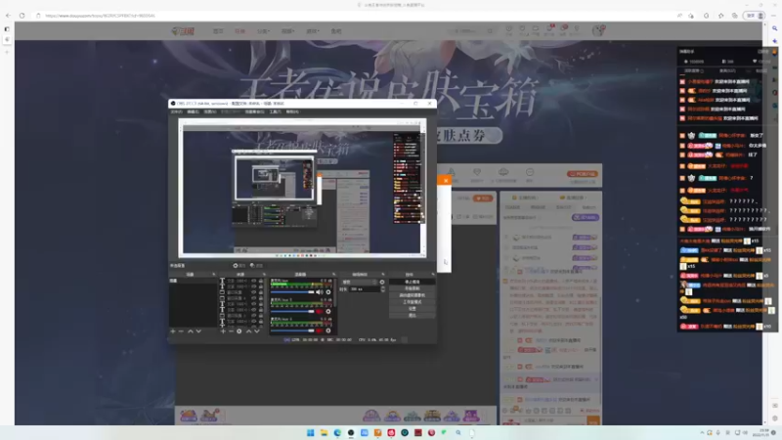The image size is (782, 440).
Task: Expand the 游戏 dropdown in Douyu nav
Action: pos(312,31)
